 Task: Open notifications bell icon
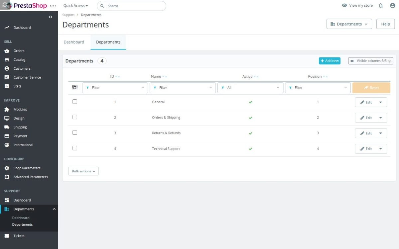click(x=381, y=6)
